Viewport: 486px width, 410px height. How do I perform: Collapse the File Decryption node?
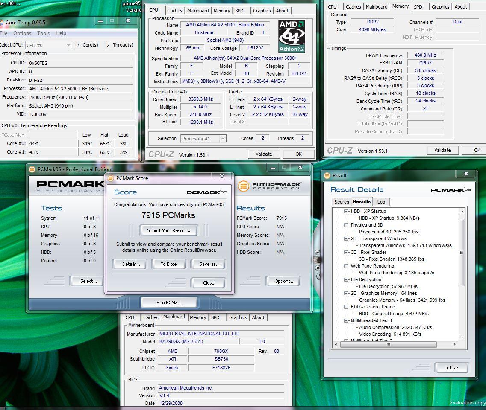(x=346, y=279)
